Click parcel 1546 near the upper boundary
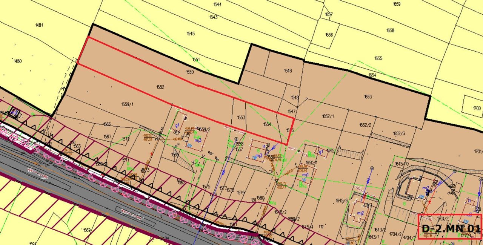The width and height of the screenshot is (483, 245). click(288, 70)
